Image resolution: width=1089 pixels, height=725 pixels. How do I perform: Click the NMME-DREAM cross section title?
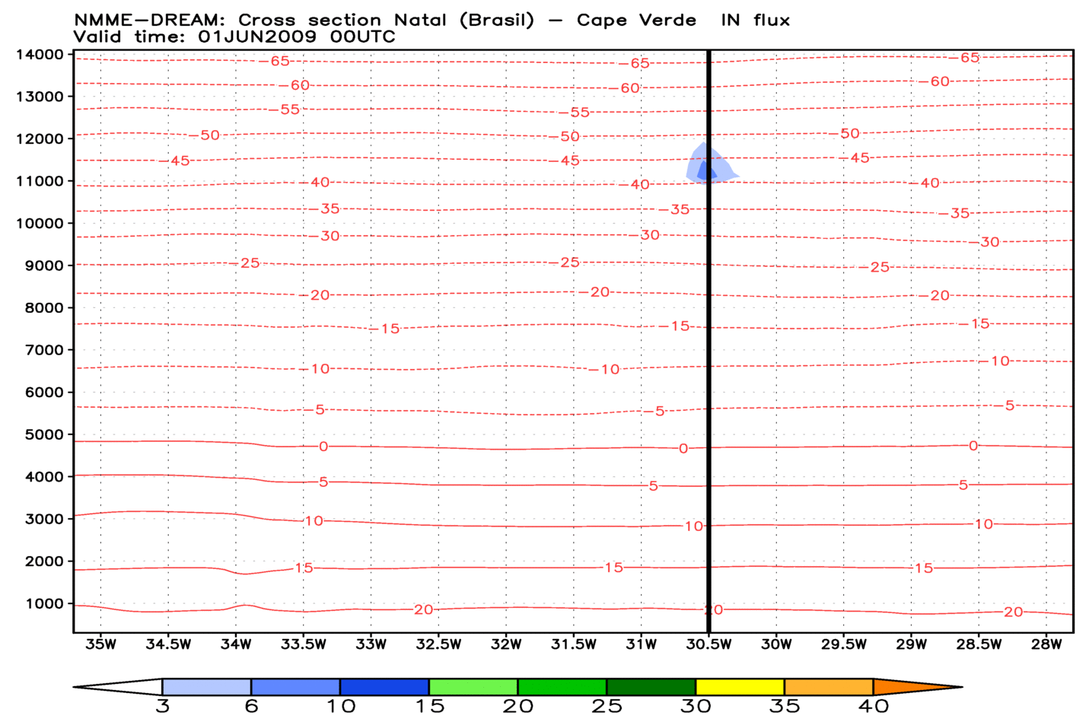431,21
